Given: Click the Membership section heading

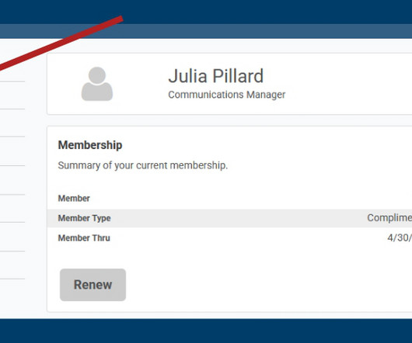Looking at the screenshot, I should click(x=90, y=145).
